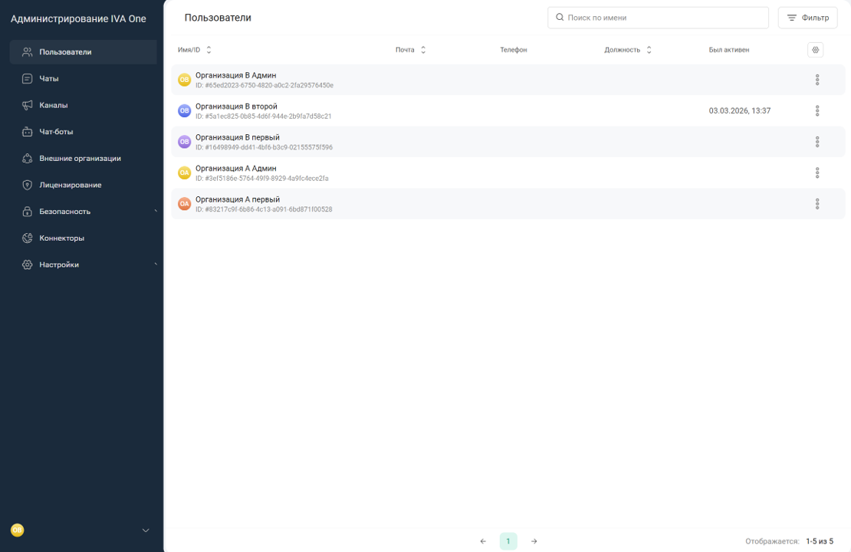Click the Лицензирование shield icon
Viewport: 851px width, 552px height.
28,185
